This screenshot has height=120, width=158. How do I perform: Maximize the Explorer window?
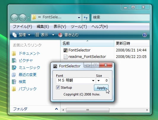click(x=133, y=7)
